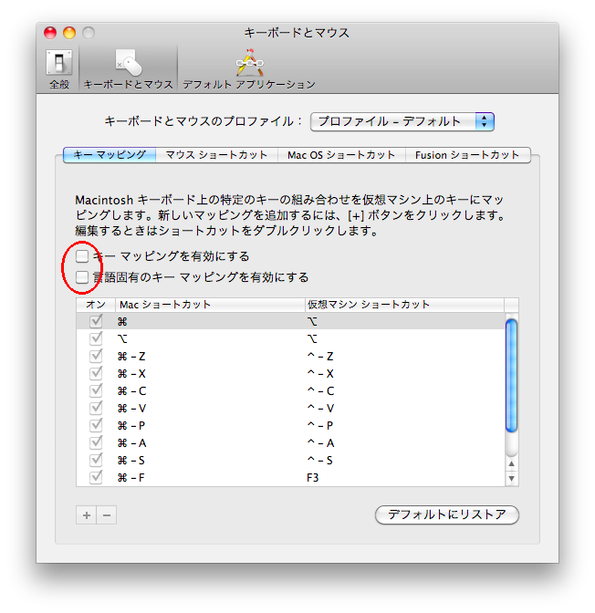Click the オン column header
The height and width of the screenshot is (613, 595).
[x=96, y=305]
